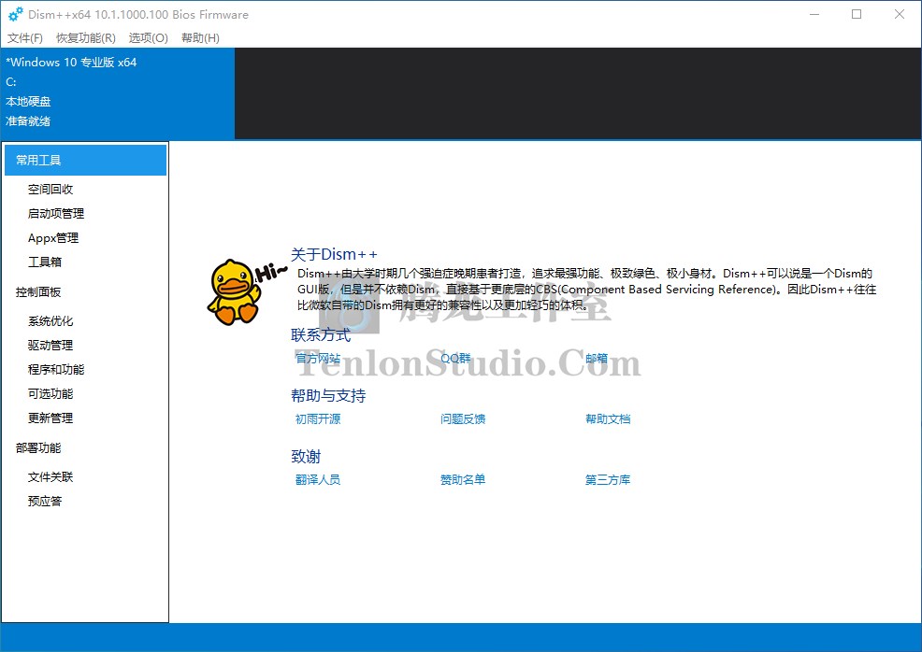Screen dimensions: 922x652
Task: Click the 本地硬盘 label
Action: click(28, 102)
